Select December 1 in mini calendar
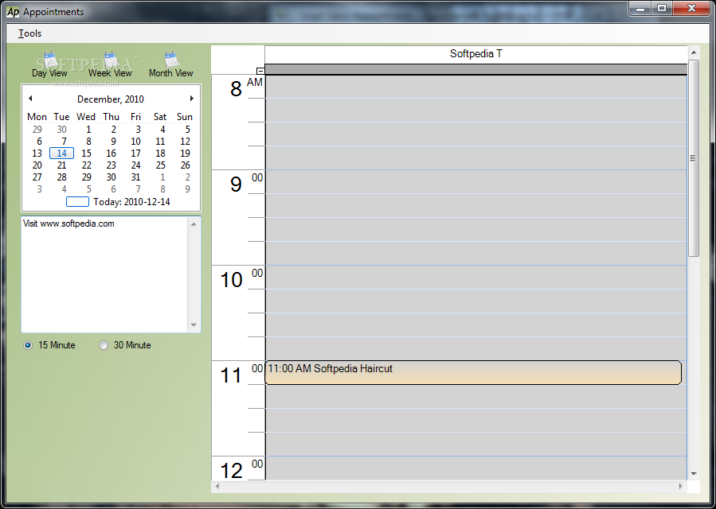 88,130
